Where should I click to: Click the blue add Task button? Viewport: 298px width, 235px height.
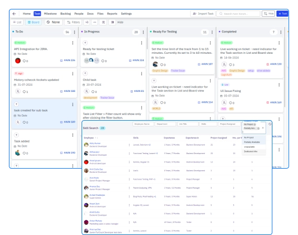282,14
